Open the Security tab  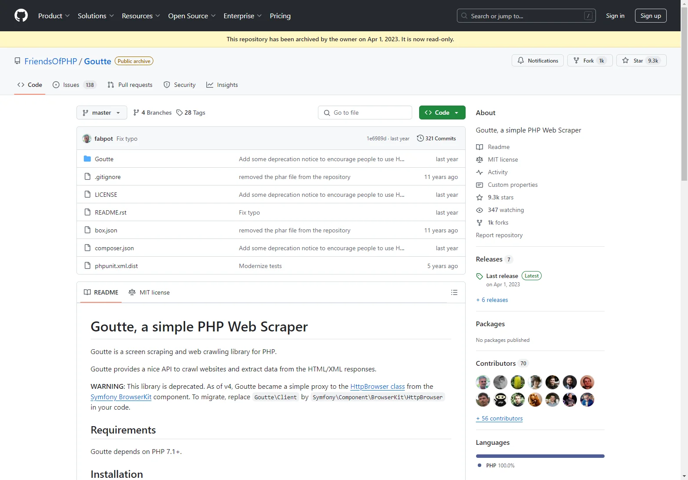[179, 85]
